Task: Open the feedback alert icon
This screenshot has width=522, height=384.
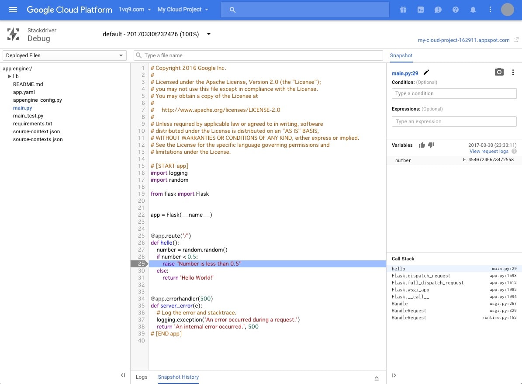Action: [438, 10]
